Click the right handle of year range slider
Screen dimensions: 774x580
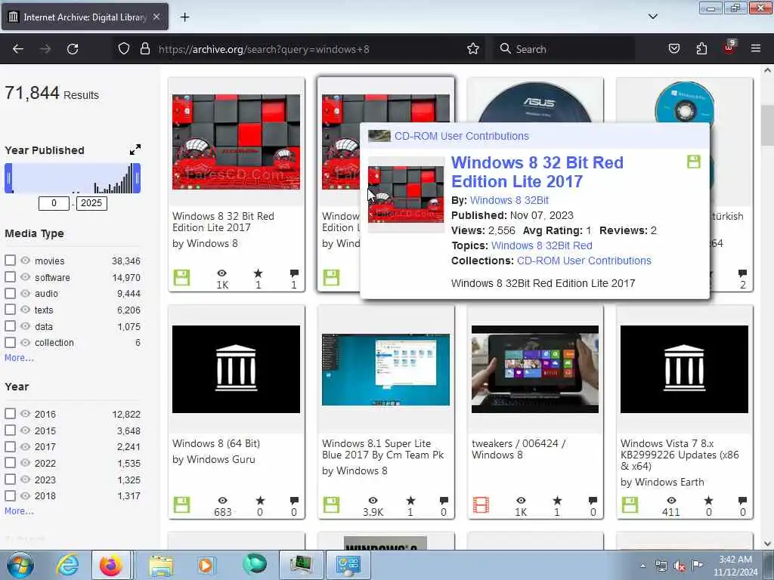(x=138, y=178)
